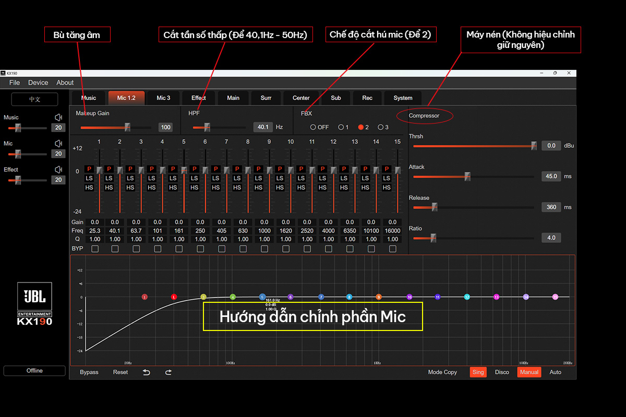Mute the Effect channel speaker icon
This screenshot has height=417, width=626.
58,170
